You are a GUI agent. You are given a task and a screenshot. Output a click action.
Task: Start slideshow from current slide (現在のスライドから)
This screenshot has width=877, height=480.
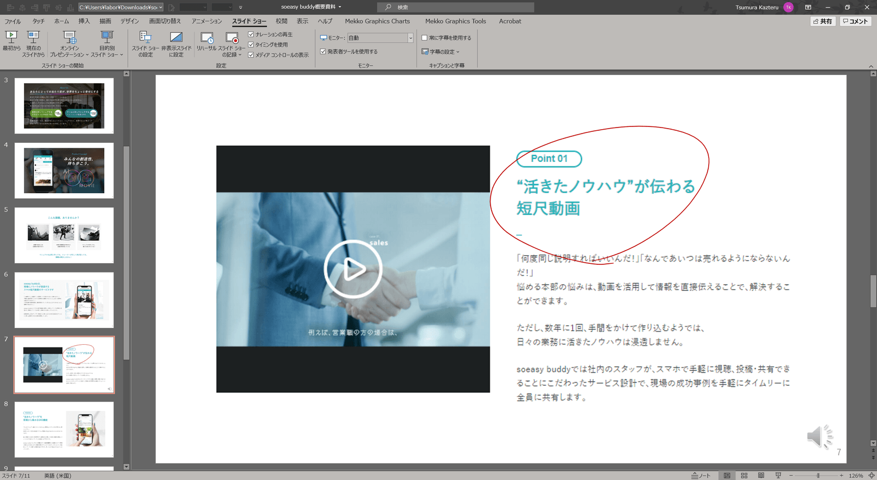click(33, 44)
